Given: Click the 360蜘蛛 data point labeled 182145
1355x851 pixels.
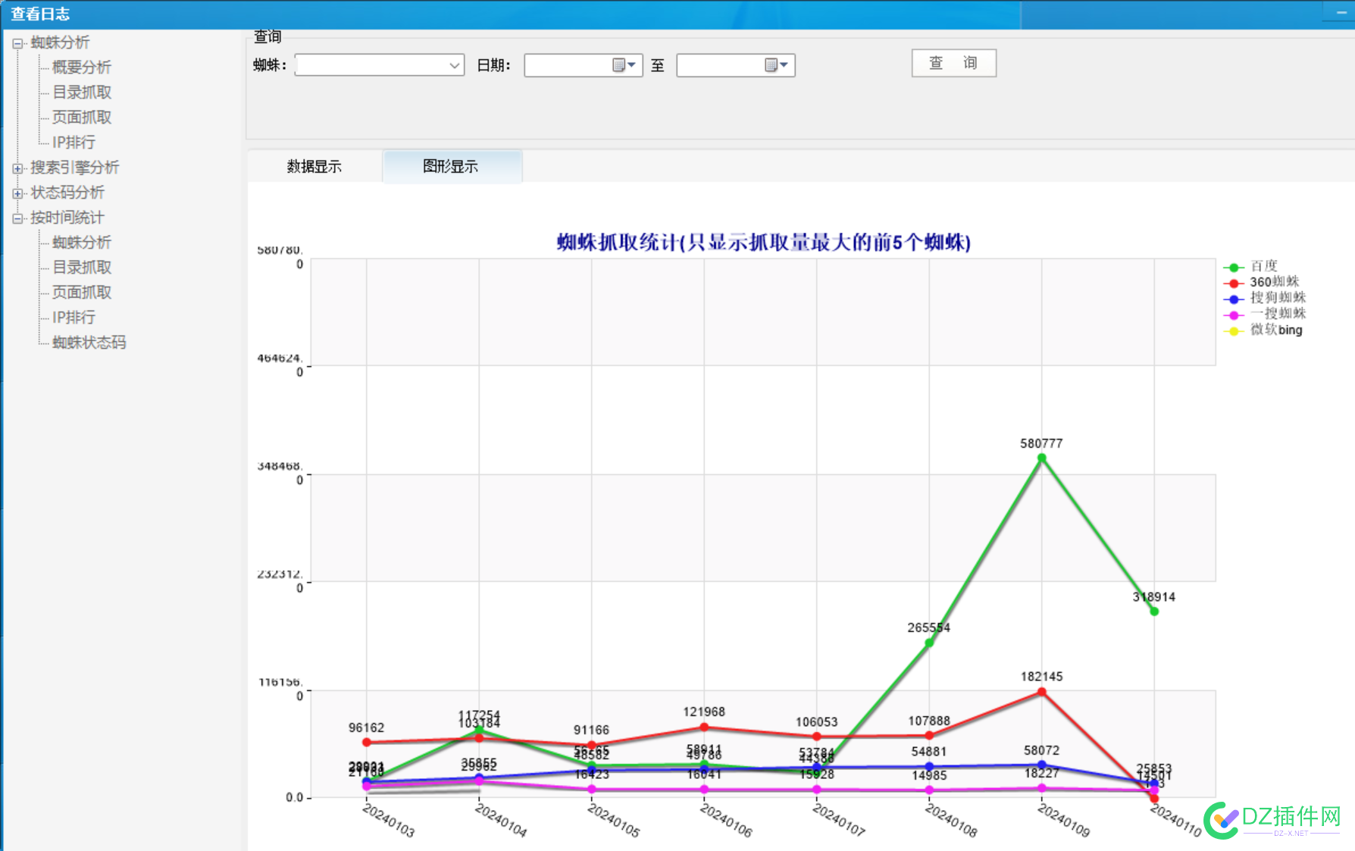Looking at the screenshot, I should [x=1041, y=691].
